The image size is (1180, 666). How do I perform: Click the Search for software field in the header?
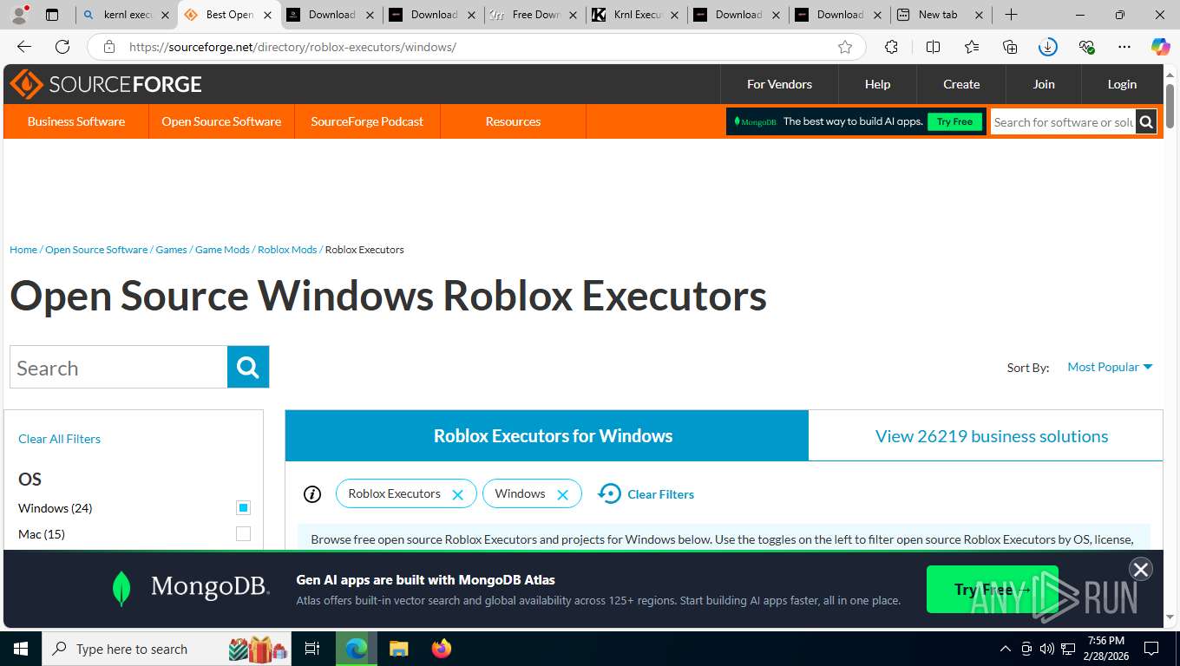[1063, 122]
